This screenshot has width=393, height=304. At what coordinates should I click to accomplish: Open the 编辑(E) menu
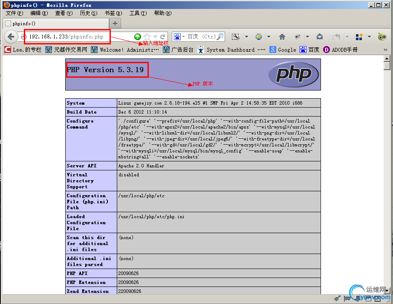tap(39, 13)
